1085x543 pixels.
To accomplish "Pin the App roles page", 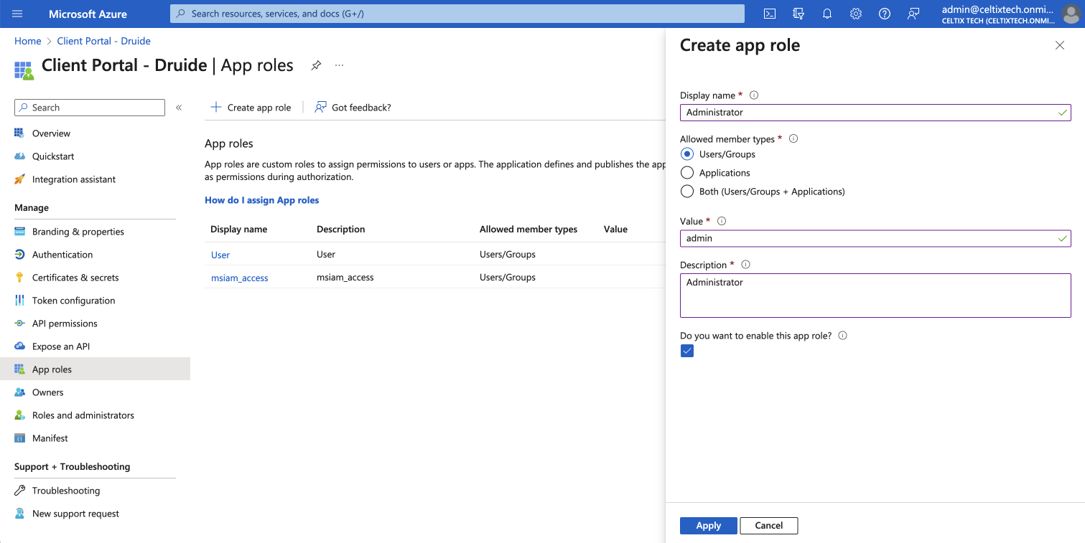I will [x=316, y=65].
